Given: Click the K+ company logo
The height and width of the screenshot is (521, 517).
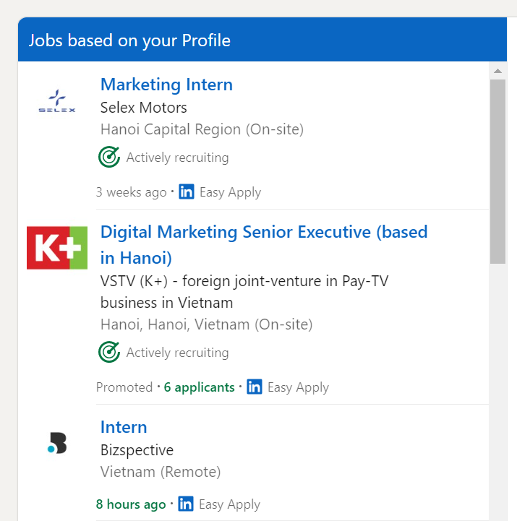Looking at the screenshot, I should 57,248.
